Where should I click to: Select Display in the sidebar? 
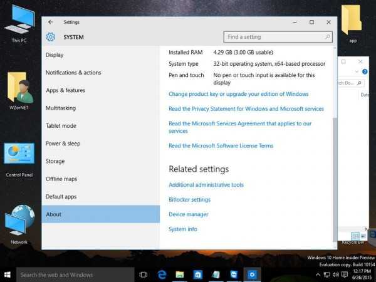pos(100,55)
